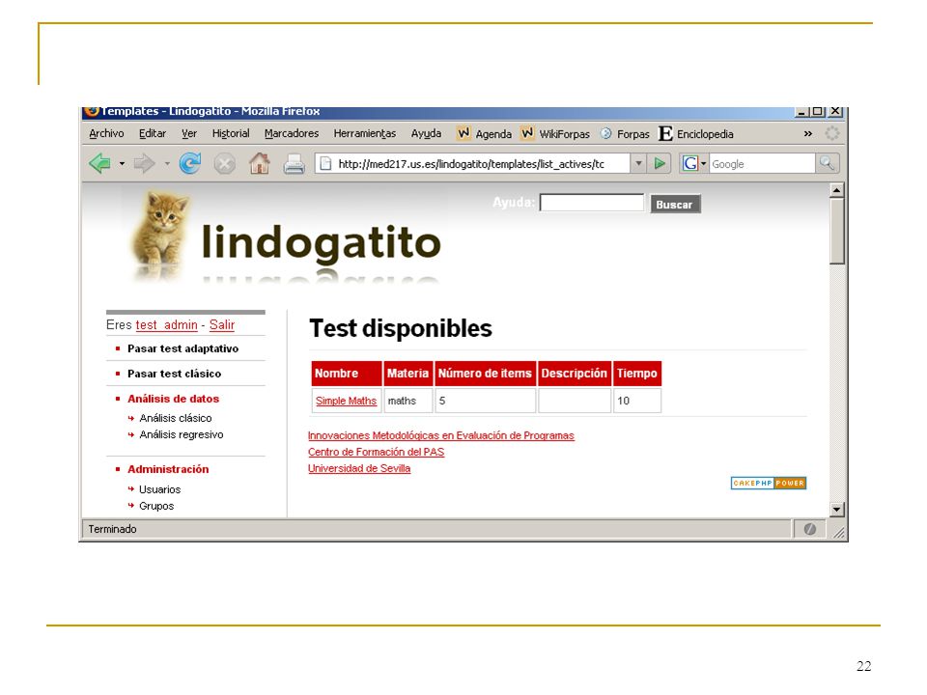
Task: Open Grupos under Administración
Action: 156,506
